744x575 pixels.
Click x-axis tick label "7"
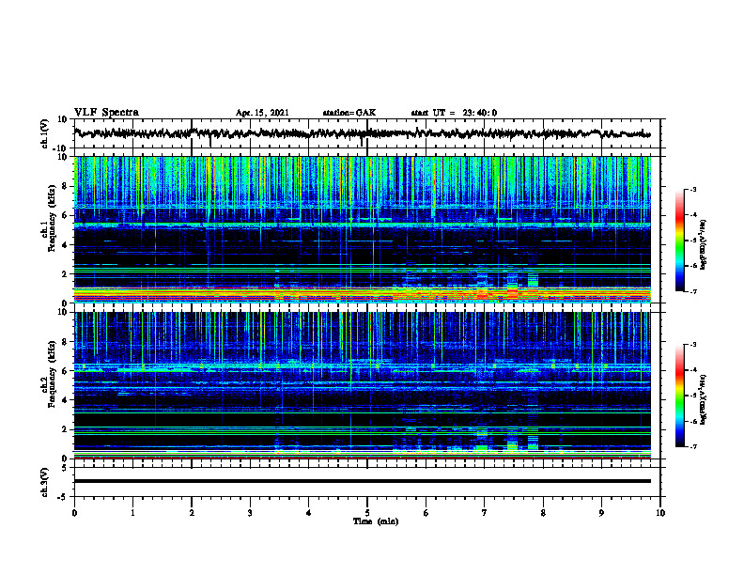[485, 513]
